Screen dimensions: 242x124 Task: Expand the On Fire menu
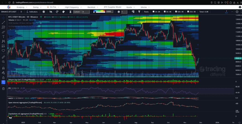point(54,7)
